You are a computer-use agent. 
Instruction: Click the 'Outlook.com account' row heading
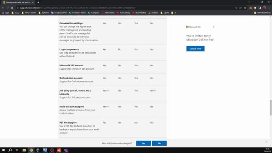coord(71,78)
